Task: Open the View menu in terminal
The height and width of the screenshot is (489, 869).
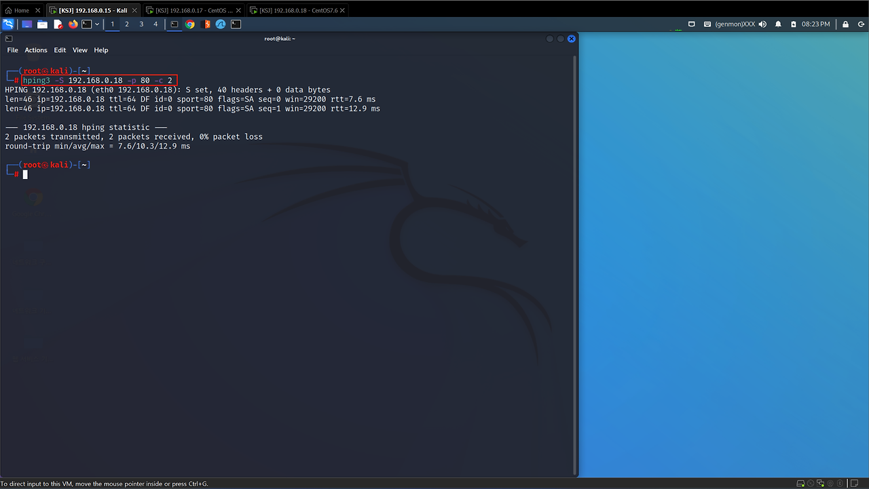Action: click(x=80, y=50)
